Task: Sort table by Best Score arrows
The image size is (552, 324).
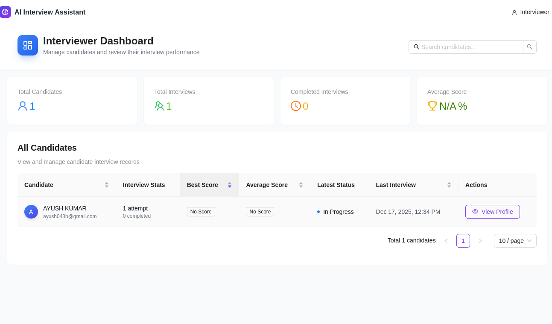Action: [x=230, y=185]
